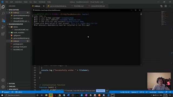Open File Explorer from taskbar
Screen dimensions: 173x97
tap(46, 95)
